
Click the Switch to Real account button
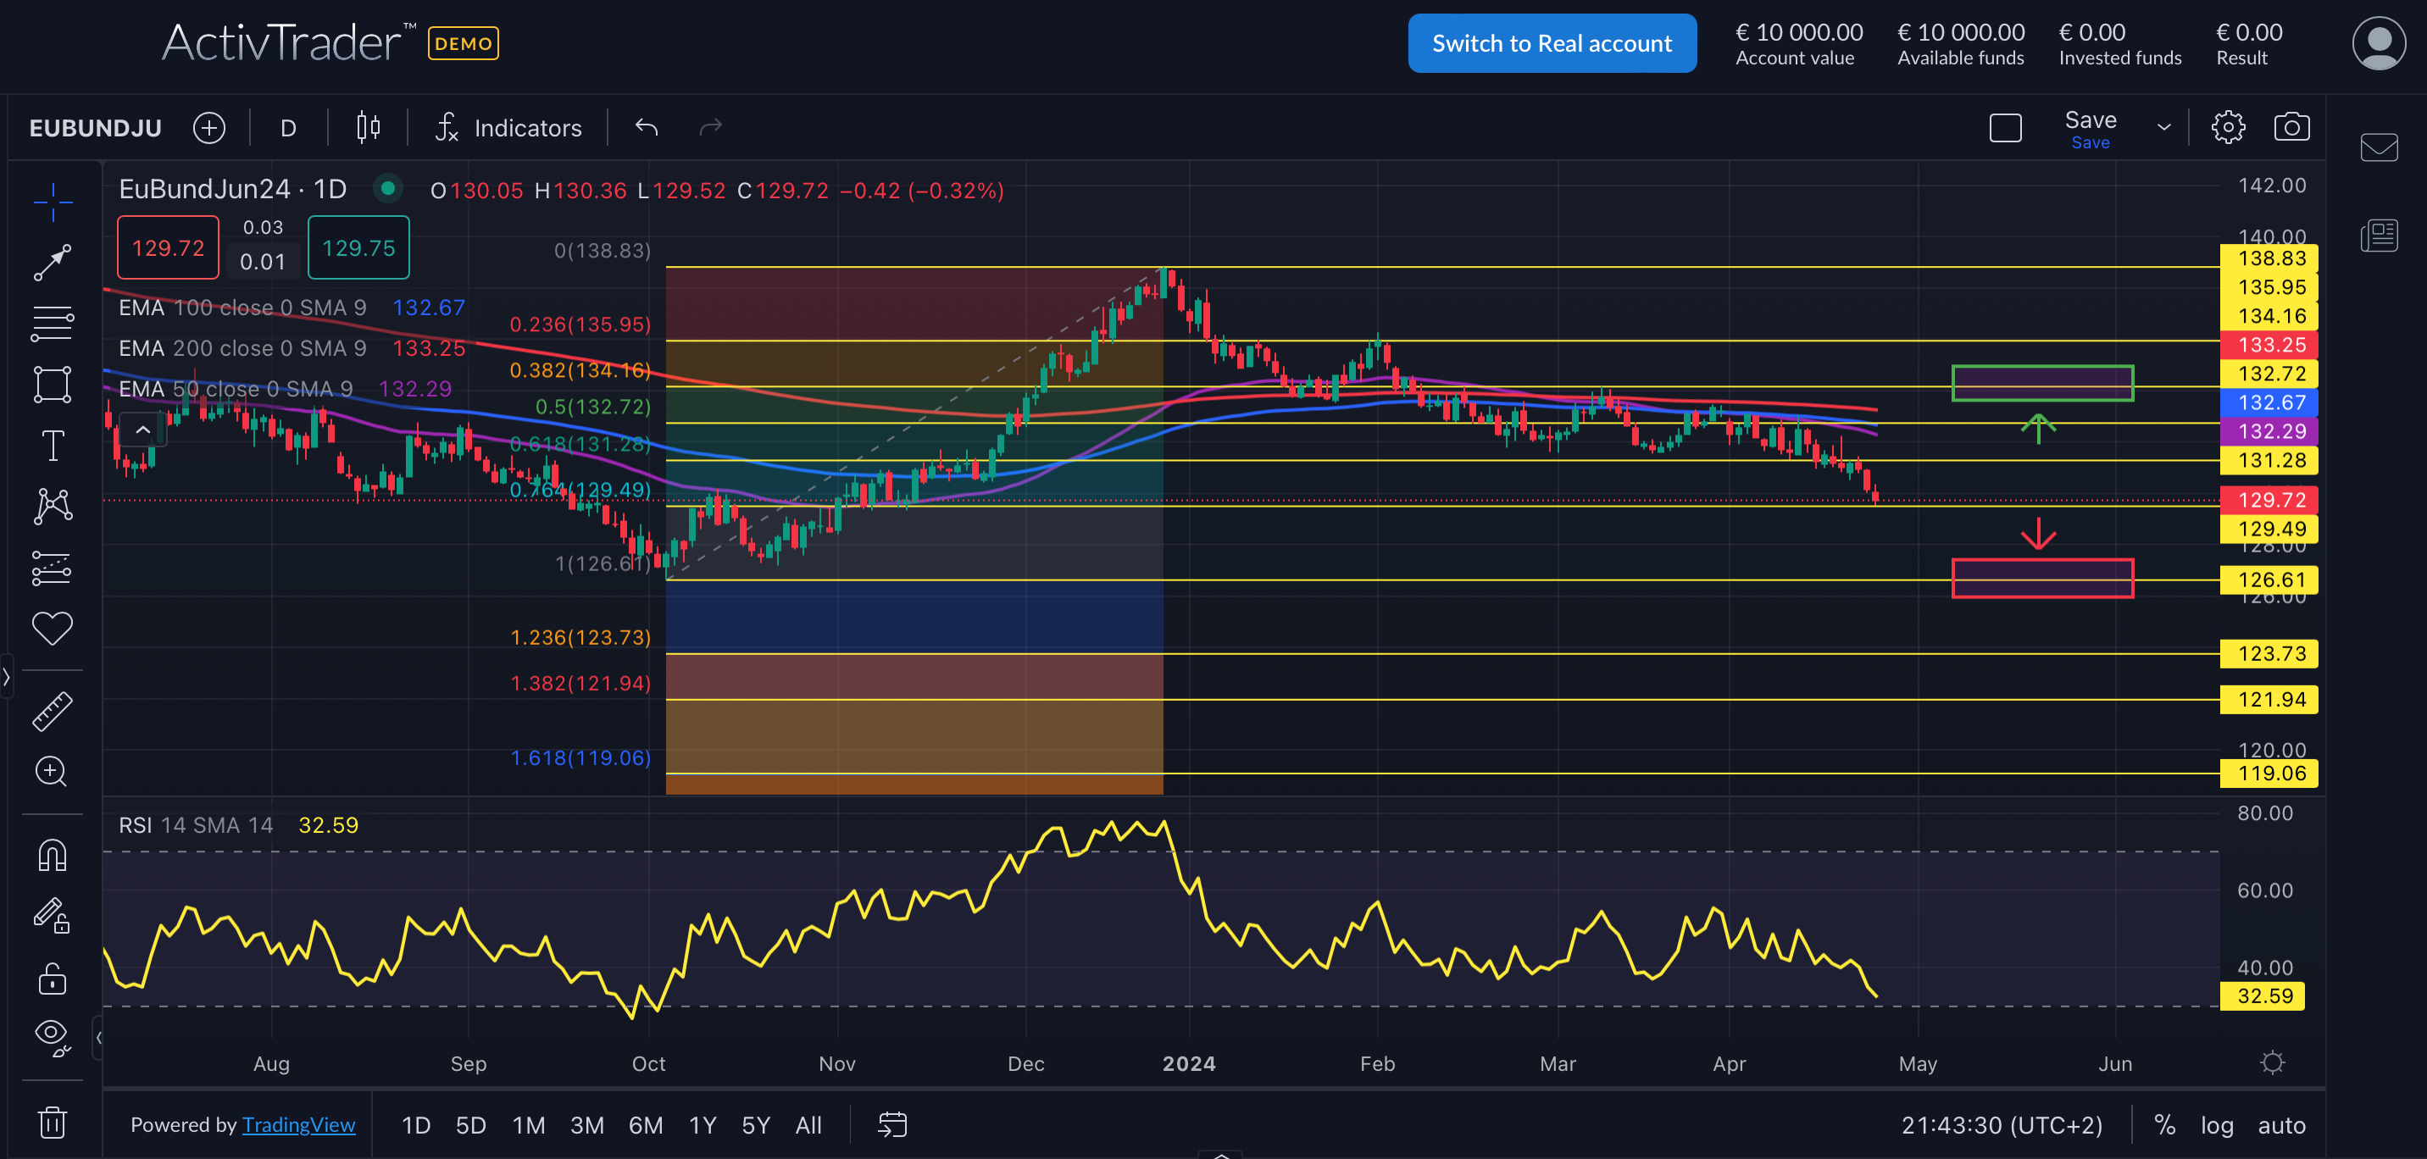point(1551,42)
